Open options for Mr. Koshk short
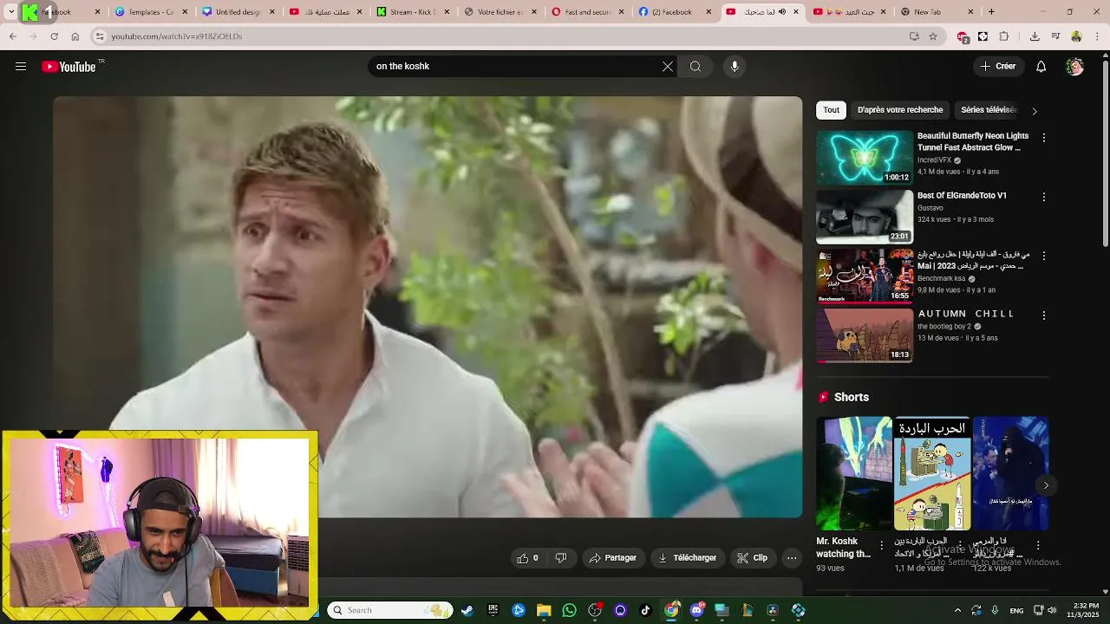The height and width of the screenshot is (624, 1110). point(882,545)
